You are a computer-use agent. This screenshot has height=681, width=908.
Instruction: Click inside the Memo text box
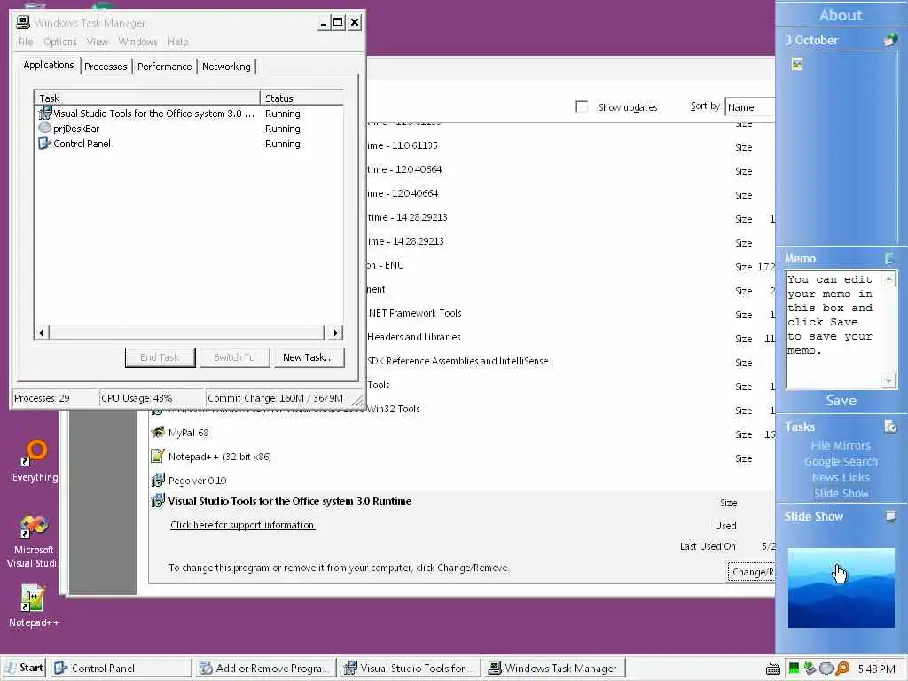pos(834,330)
